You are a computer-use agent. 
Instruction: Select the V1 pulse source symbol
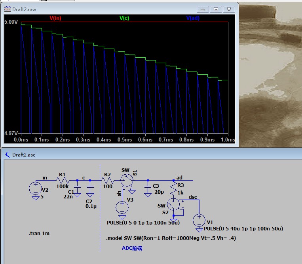coord(199,220)
